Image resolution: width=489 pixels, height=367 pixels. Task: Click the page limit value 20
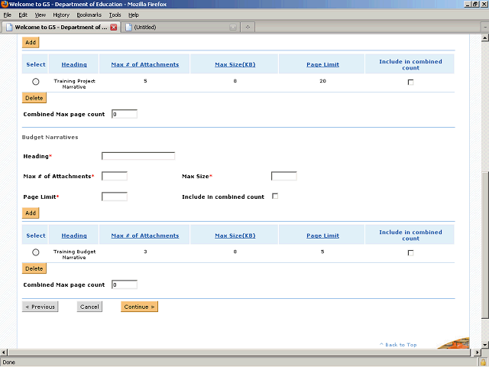point(322,81)
